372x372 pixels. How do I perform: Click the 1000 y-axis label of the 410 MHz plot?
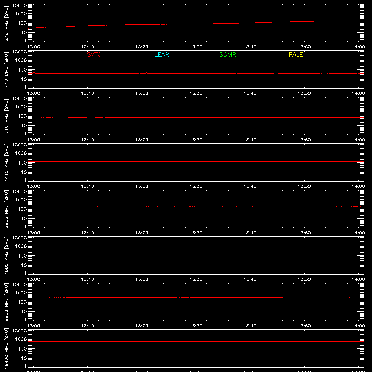[x=21, y=60]
